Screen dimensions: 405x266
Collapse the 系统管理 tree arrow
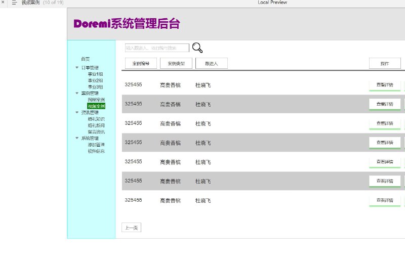tap(77, 138)
